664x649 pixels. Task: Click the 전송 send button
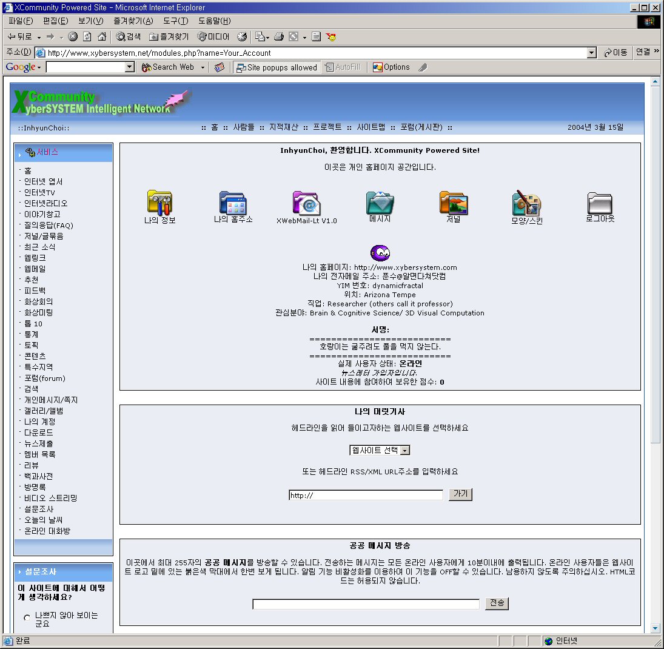(x=497, y=604)
